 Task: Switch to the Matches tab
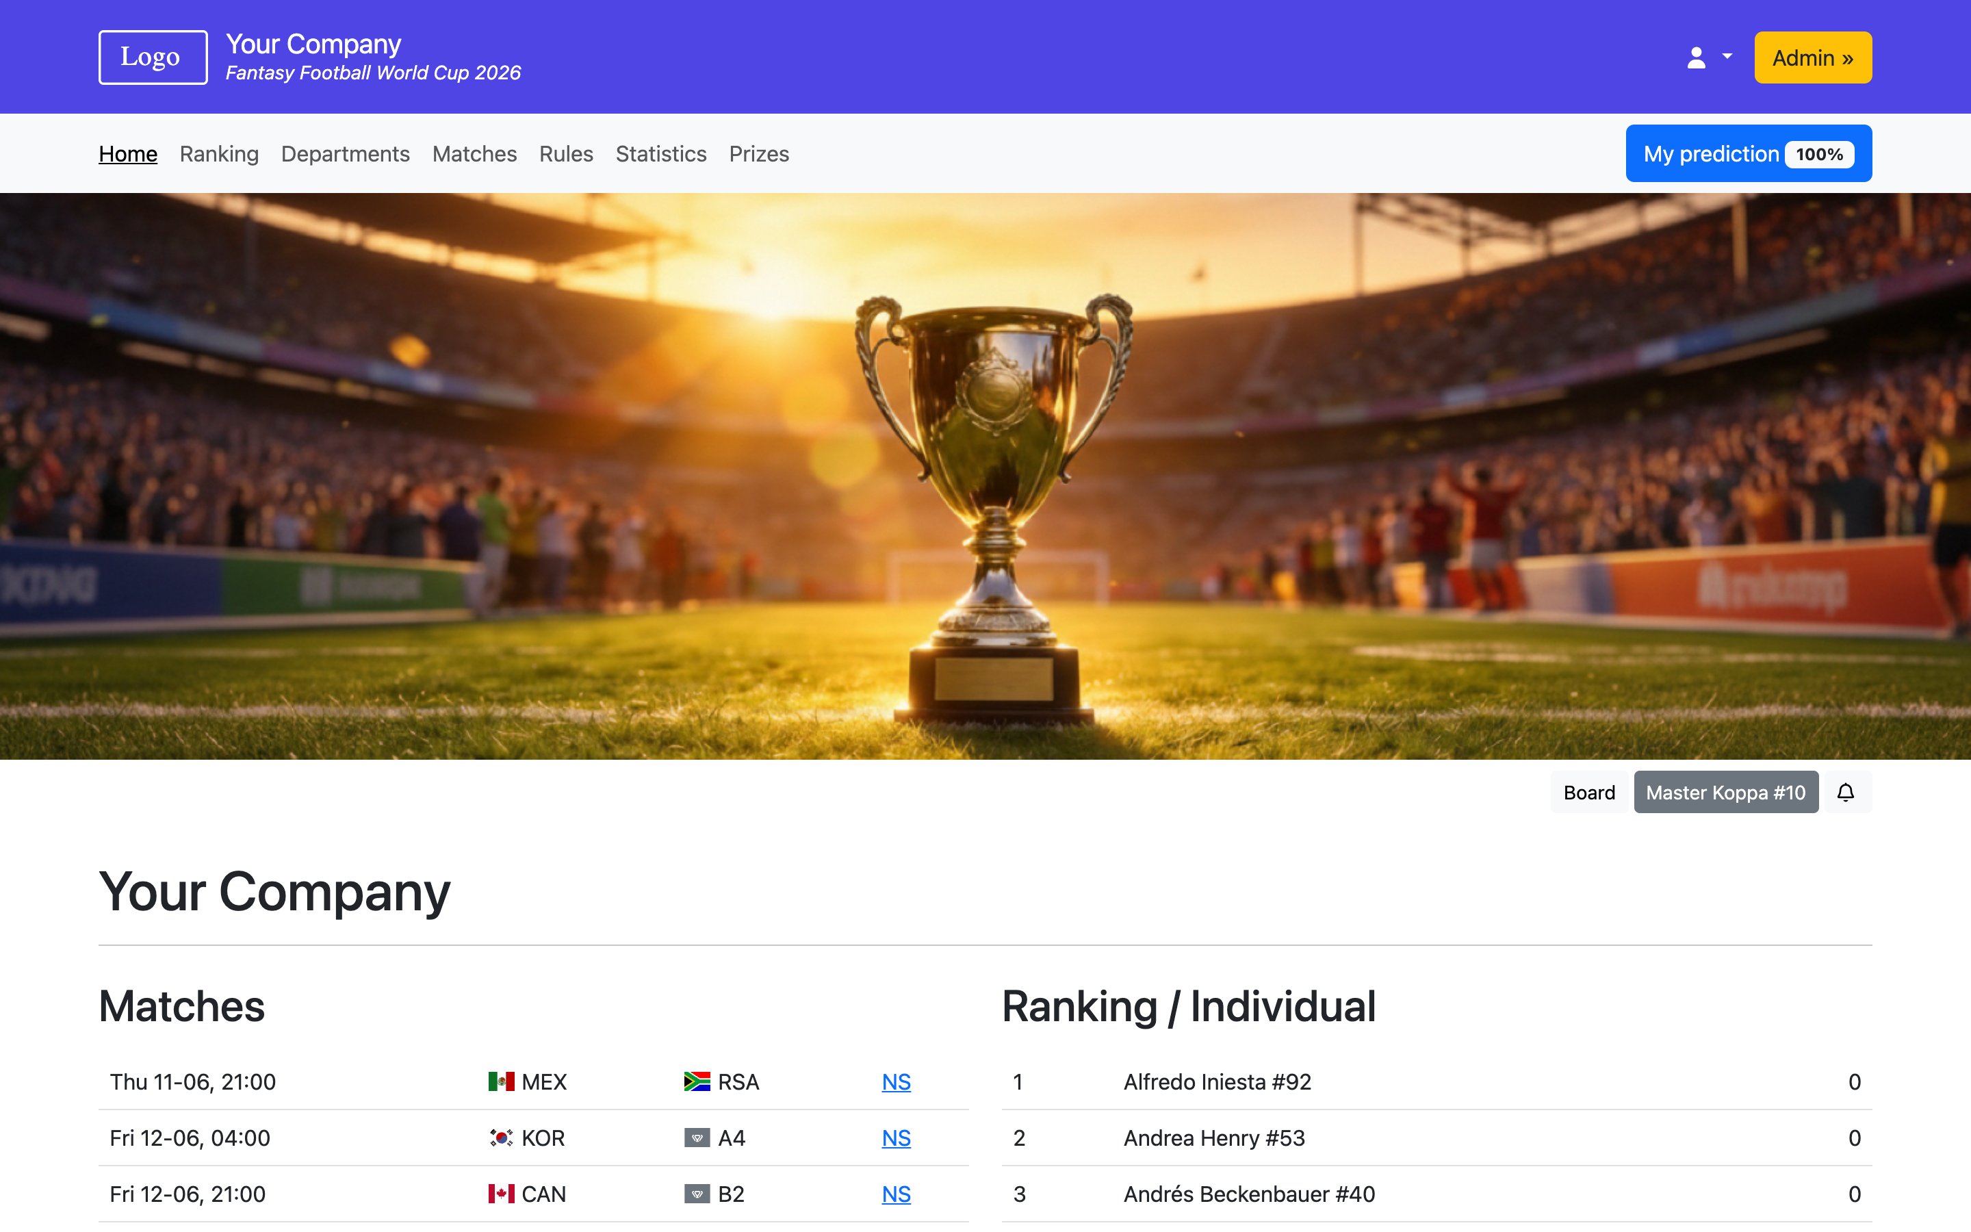point(474,153)
